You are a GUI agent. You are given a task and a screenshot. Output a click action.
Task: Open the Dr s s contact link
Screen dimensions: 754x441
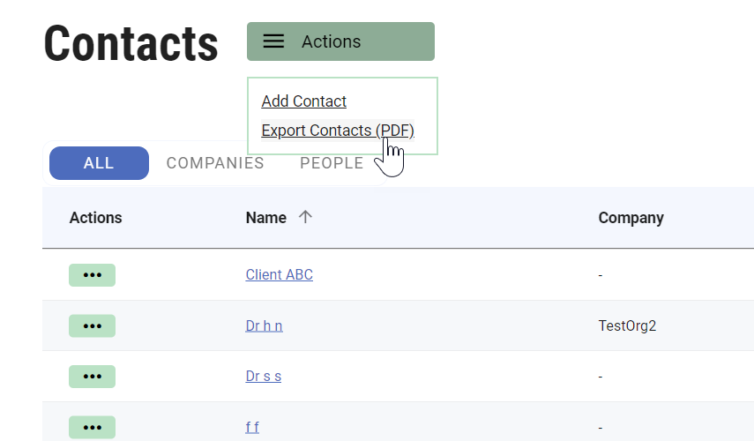pos(263,376)
